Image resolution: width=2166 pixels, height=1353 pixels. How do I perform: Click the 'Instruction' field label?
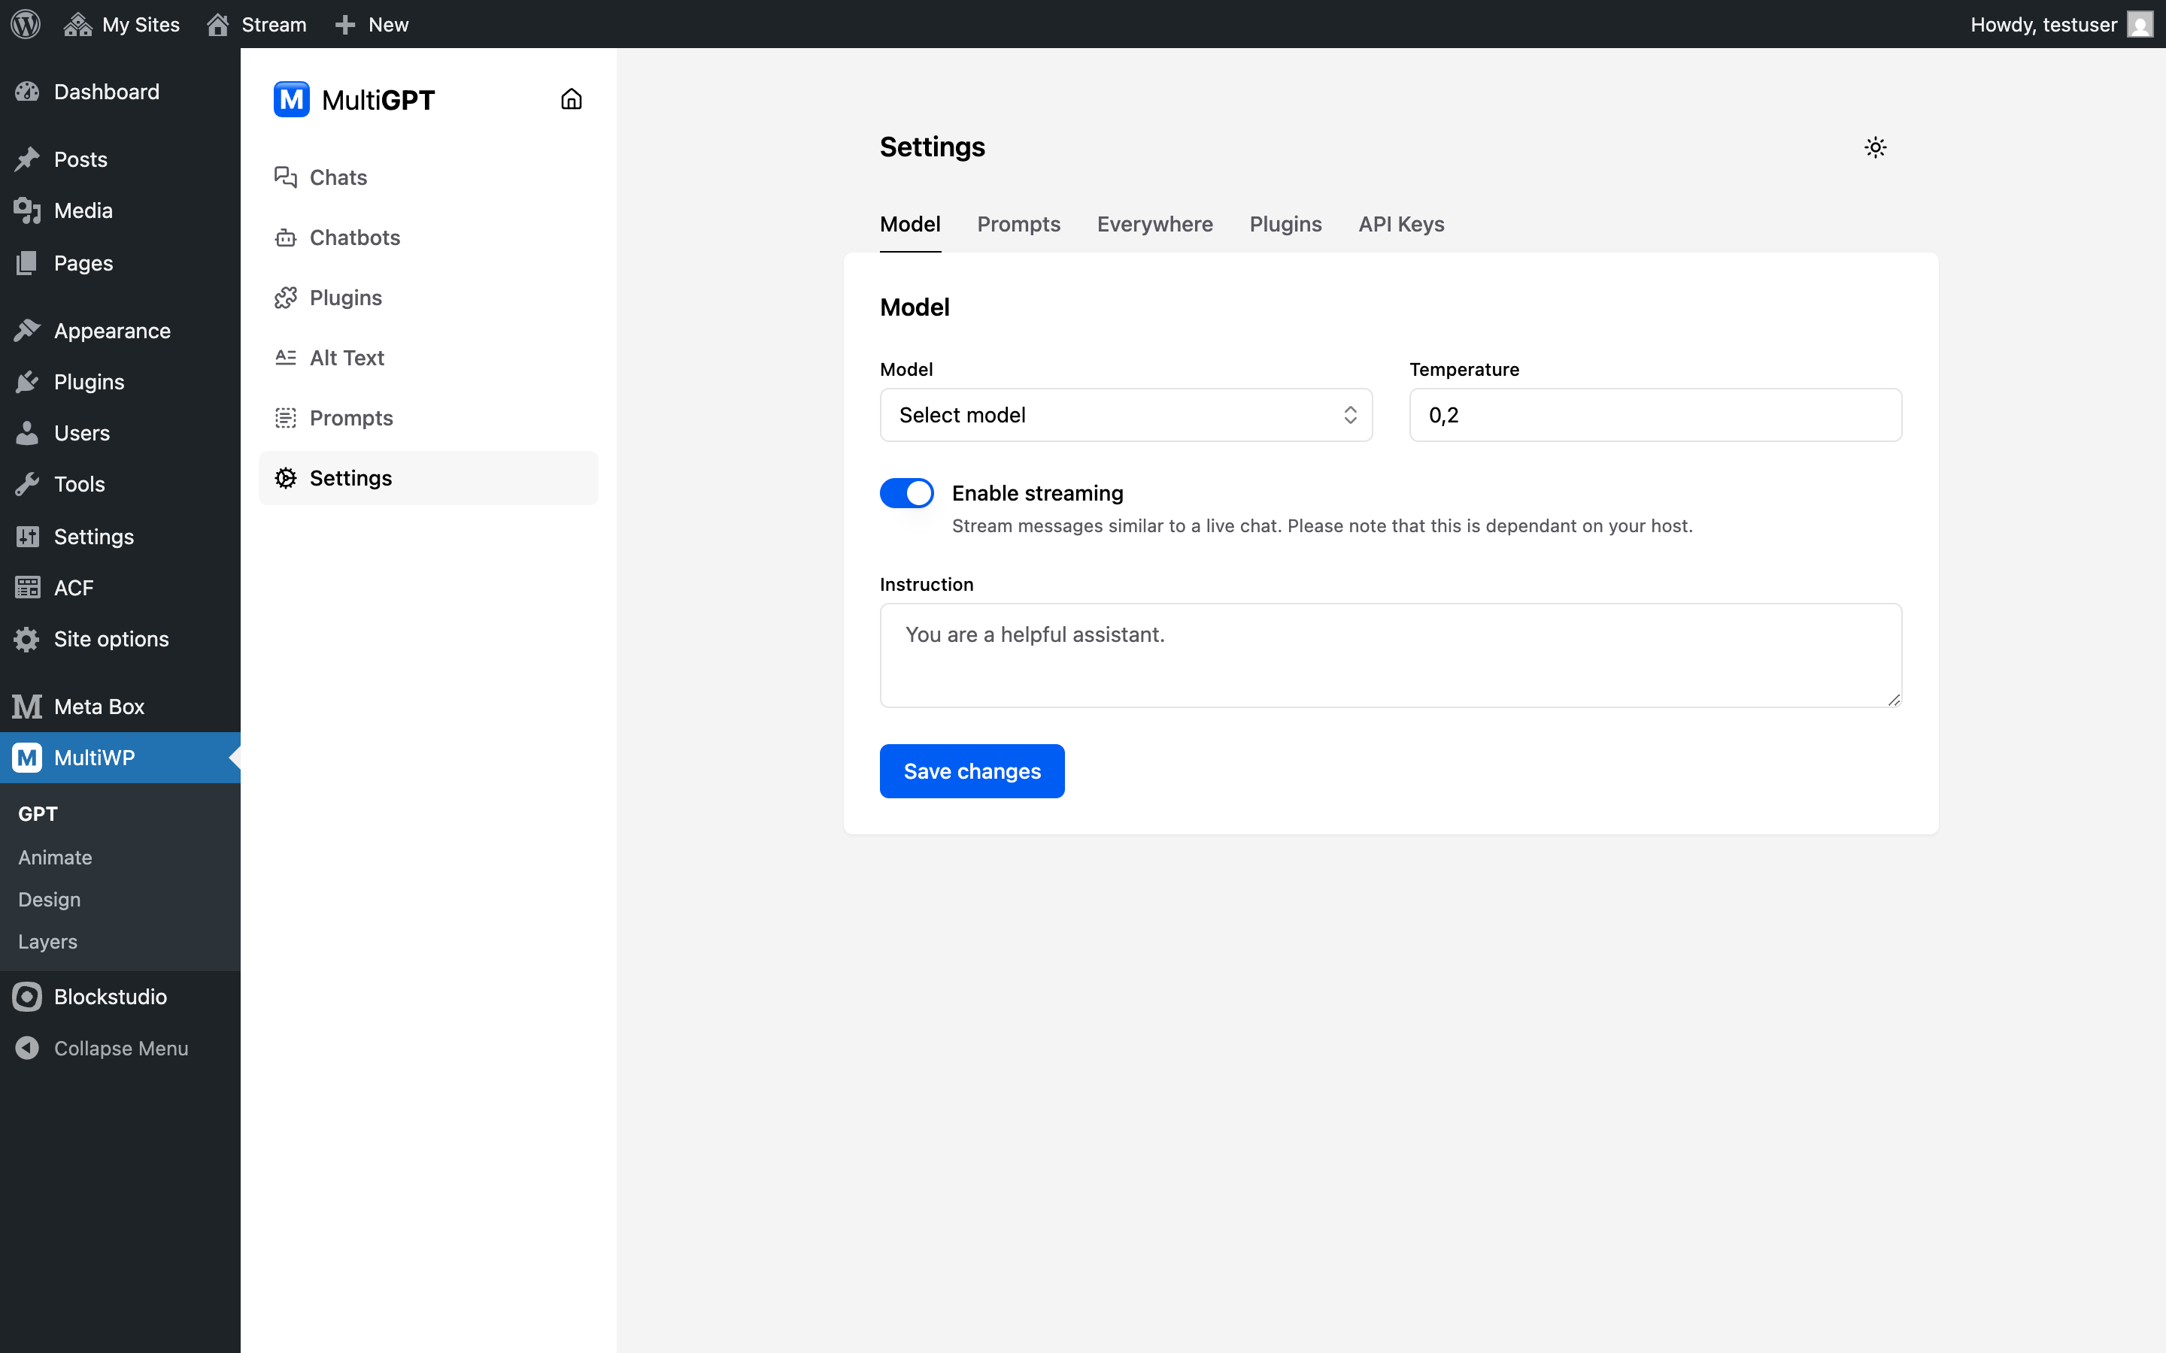[927, 584]
